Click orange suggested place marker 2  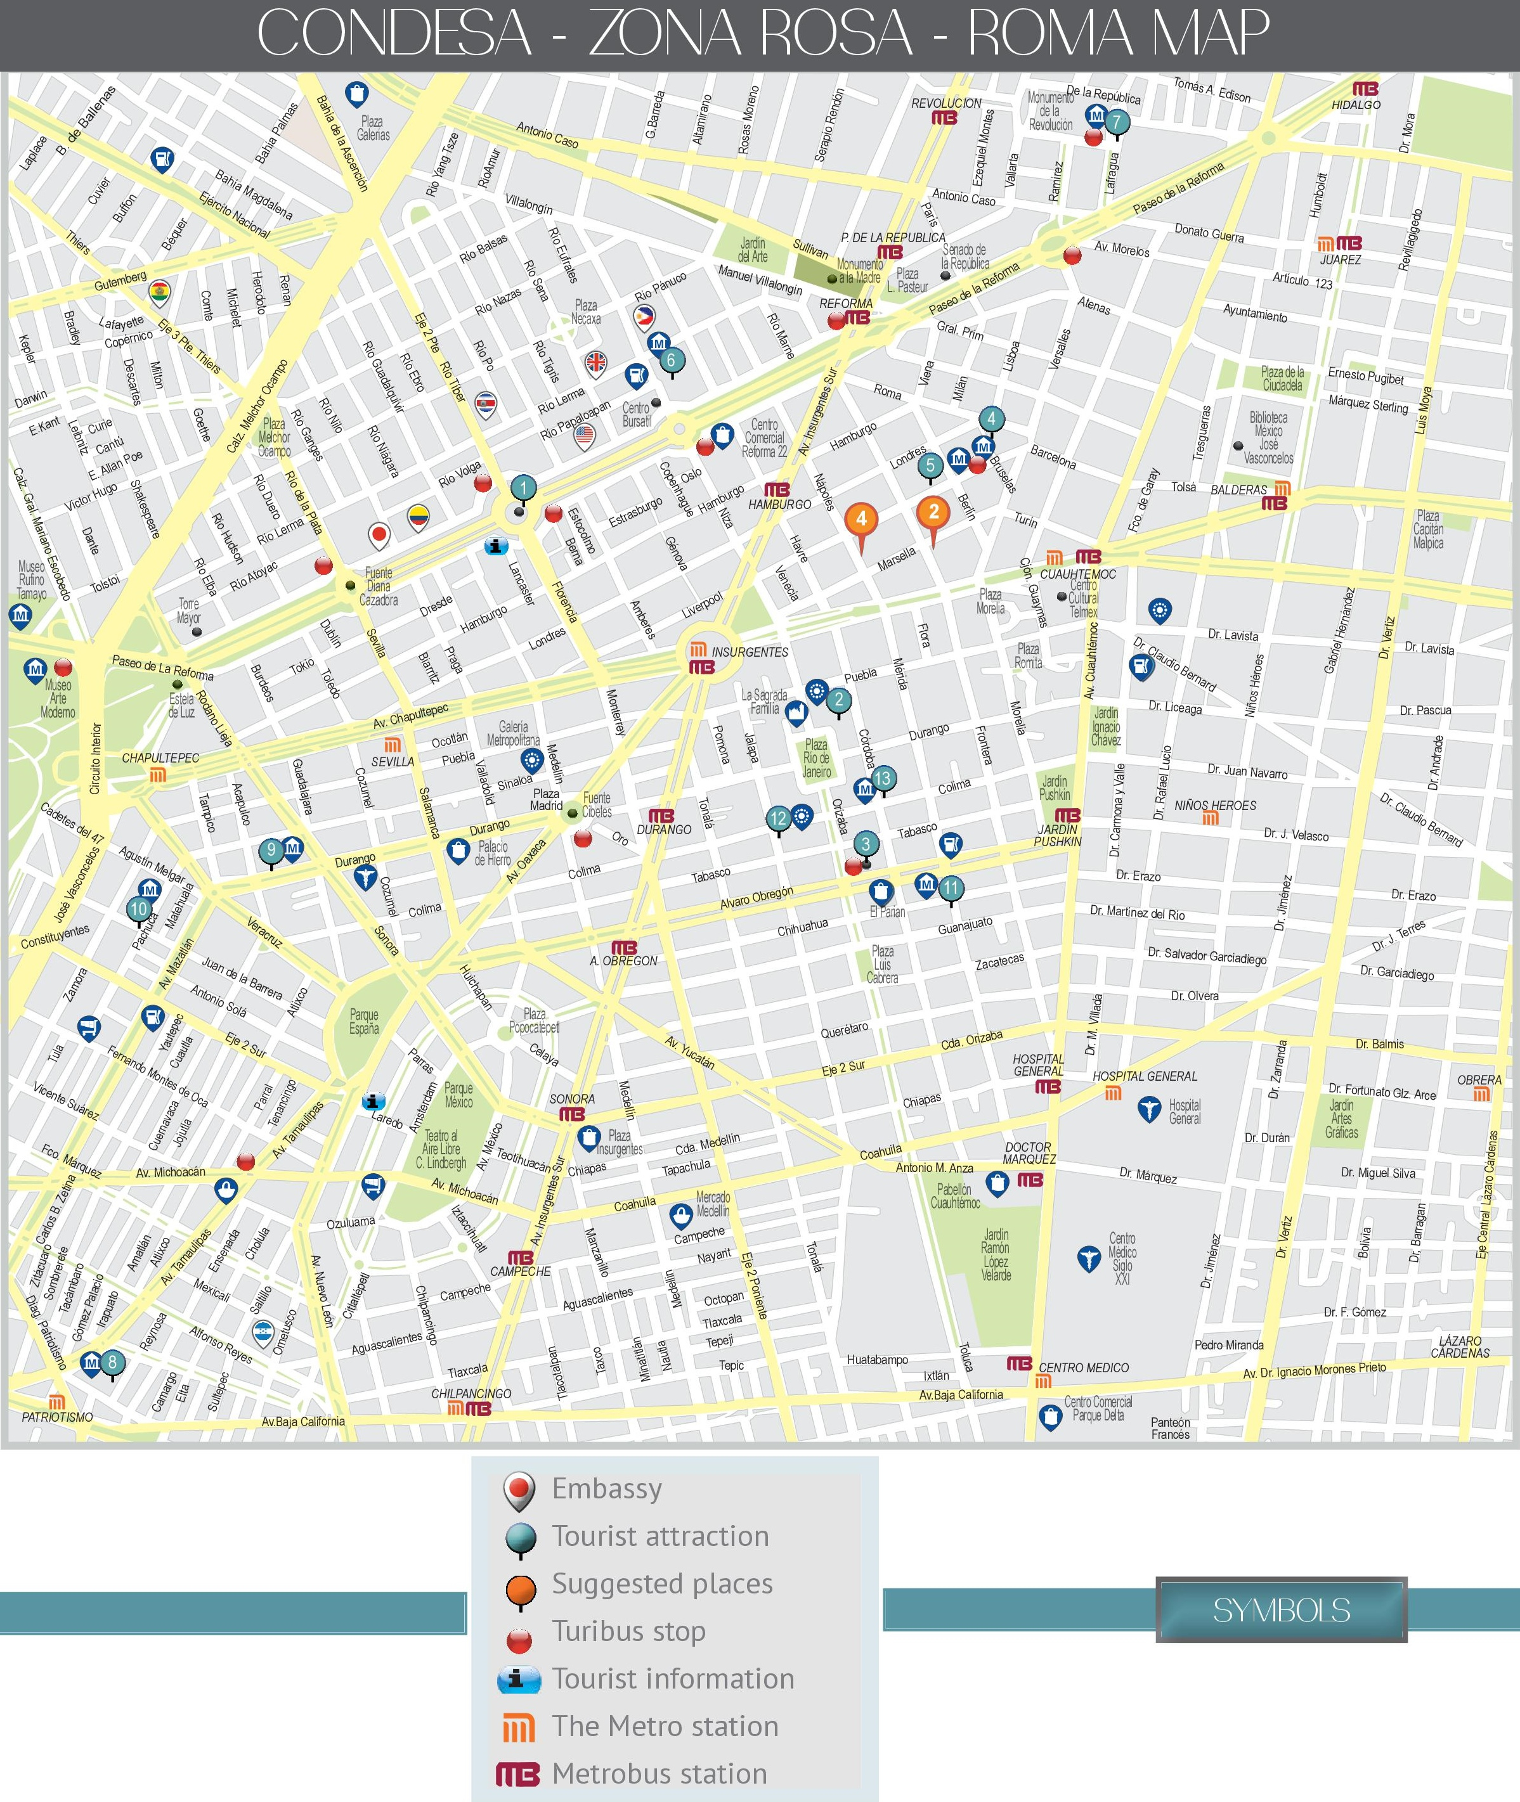[x=932, y=512]
